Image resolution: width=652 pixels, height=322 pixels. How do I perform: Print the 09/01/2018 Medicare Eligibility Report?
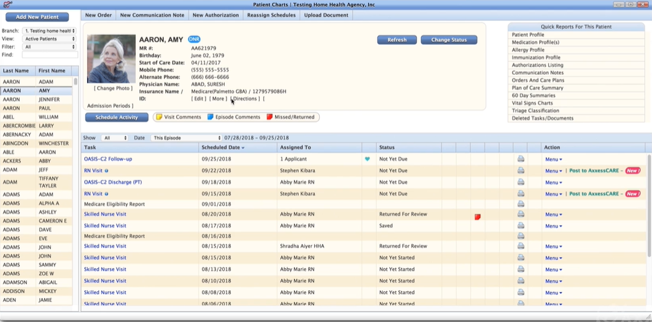pyautogui.click(x=521, y=204)
